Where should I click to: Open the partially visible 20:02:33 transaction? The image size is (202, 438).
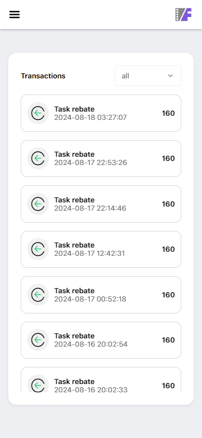tap(101, 380)
